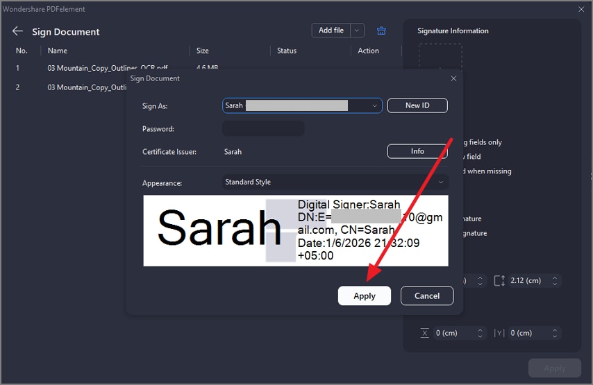The height and width of the screenshot is (385, 593).
Task: Click the dashed signature preview placeholder box
Action: click(440, 57)
